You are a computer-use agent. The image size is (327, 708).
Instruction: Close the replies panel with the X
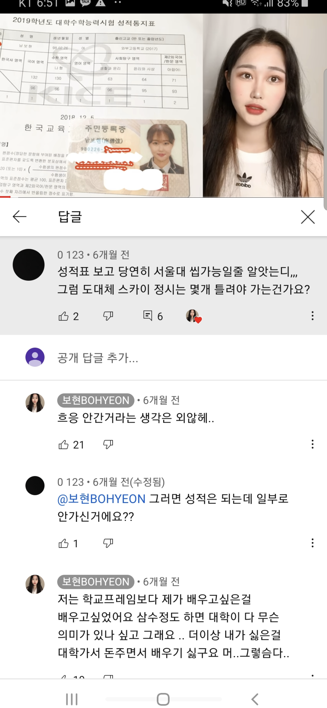308,217
